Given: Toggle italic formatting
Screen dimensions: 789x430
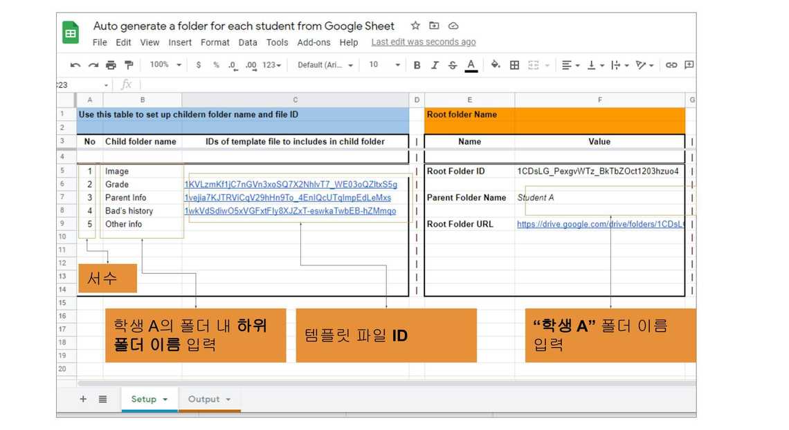Looking at the screenshot, I should pyautogui.click(x=435, y=65).
